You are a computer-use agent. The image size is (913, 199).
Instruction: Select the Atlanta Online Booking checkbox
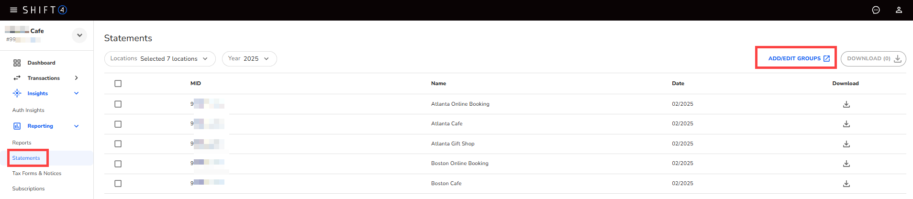coord(118,104)
